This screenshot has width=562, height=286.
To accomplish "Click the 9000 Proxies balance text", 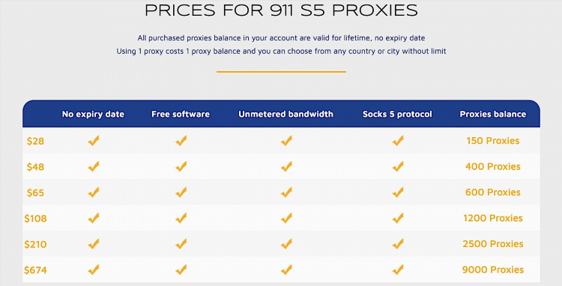I will pos(493,270).
